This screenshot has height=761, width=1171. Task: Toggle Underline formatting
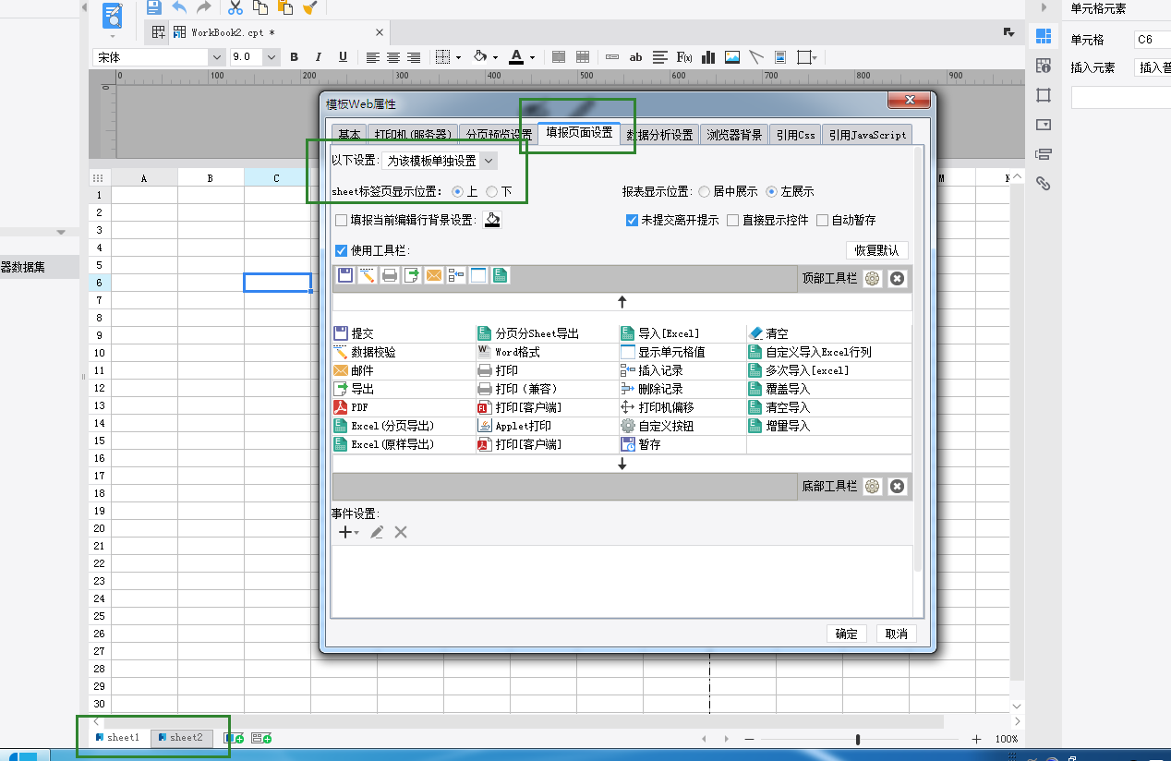[343, 57]
